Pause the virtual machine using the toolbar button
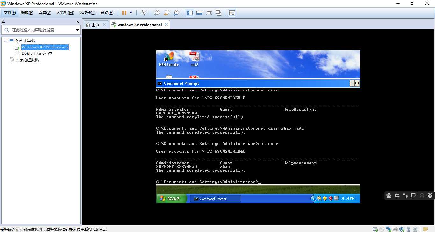The width and height of the screenshot is (435, 232). (x=124, y=13)
